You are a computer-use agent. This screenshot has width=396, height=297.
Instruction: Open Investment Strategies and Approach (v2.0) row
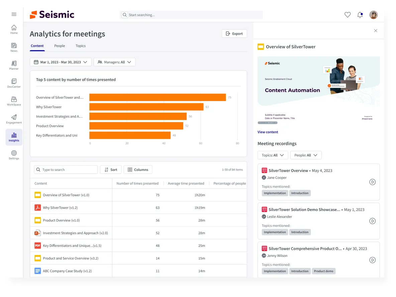(x=138, y=233)
